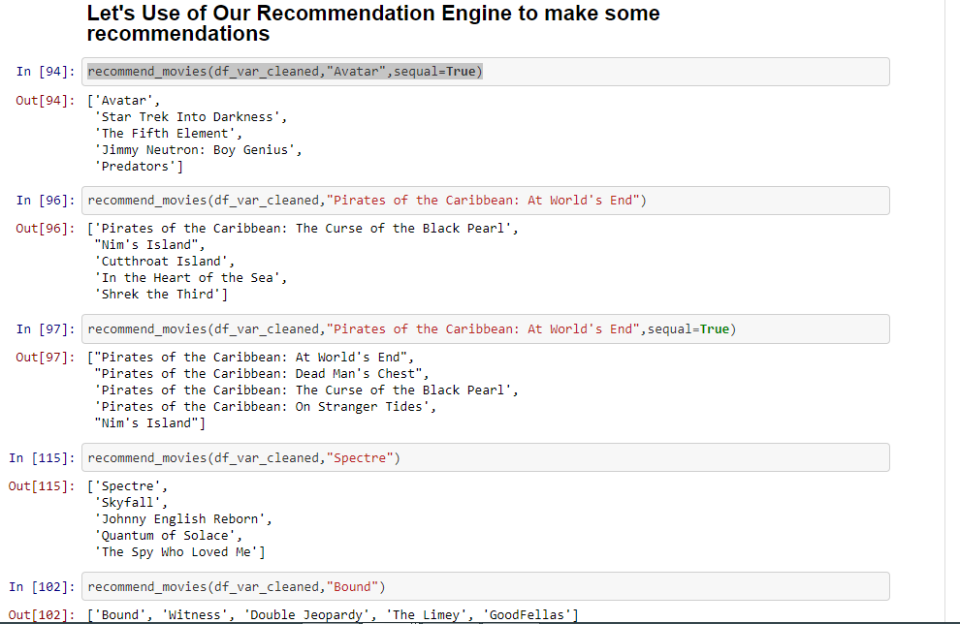Click the "Avatar" string in cell In [94]
Screen dimensions: 960x624
click(x=356, y=72)
